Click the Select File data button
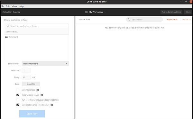 [x=31, y=84]
